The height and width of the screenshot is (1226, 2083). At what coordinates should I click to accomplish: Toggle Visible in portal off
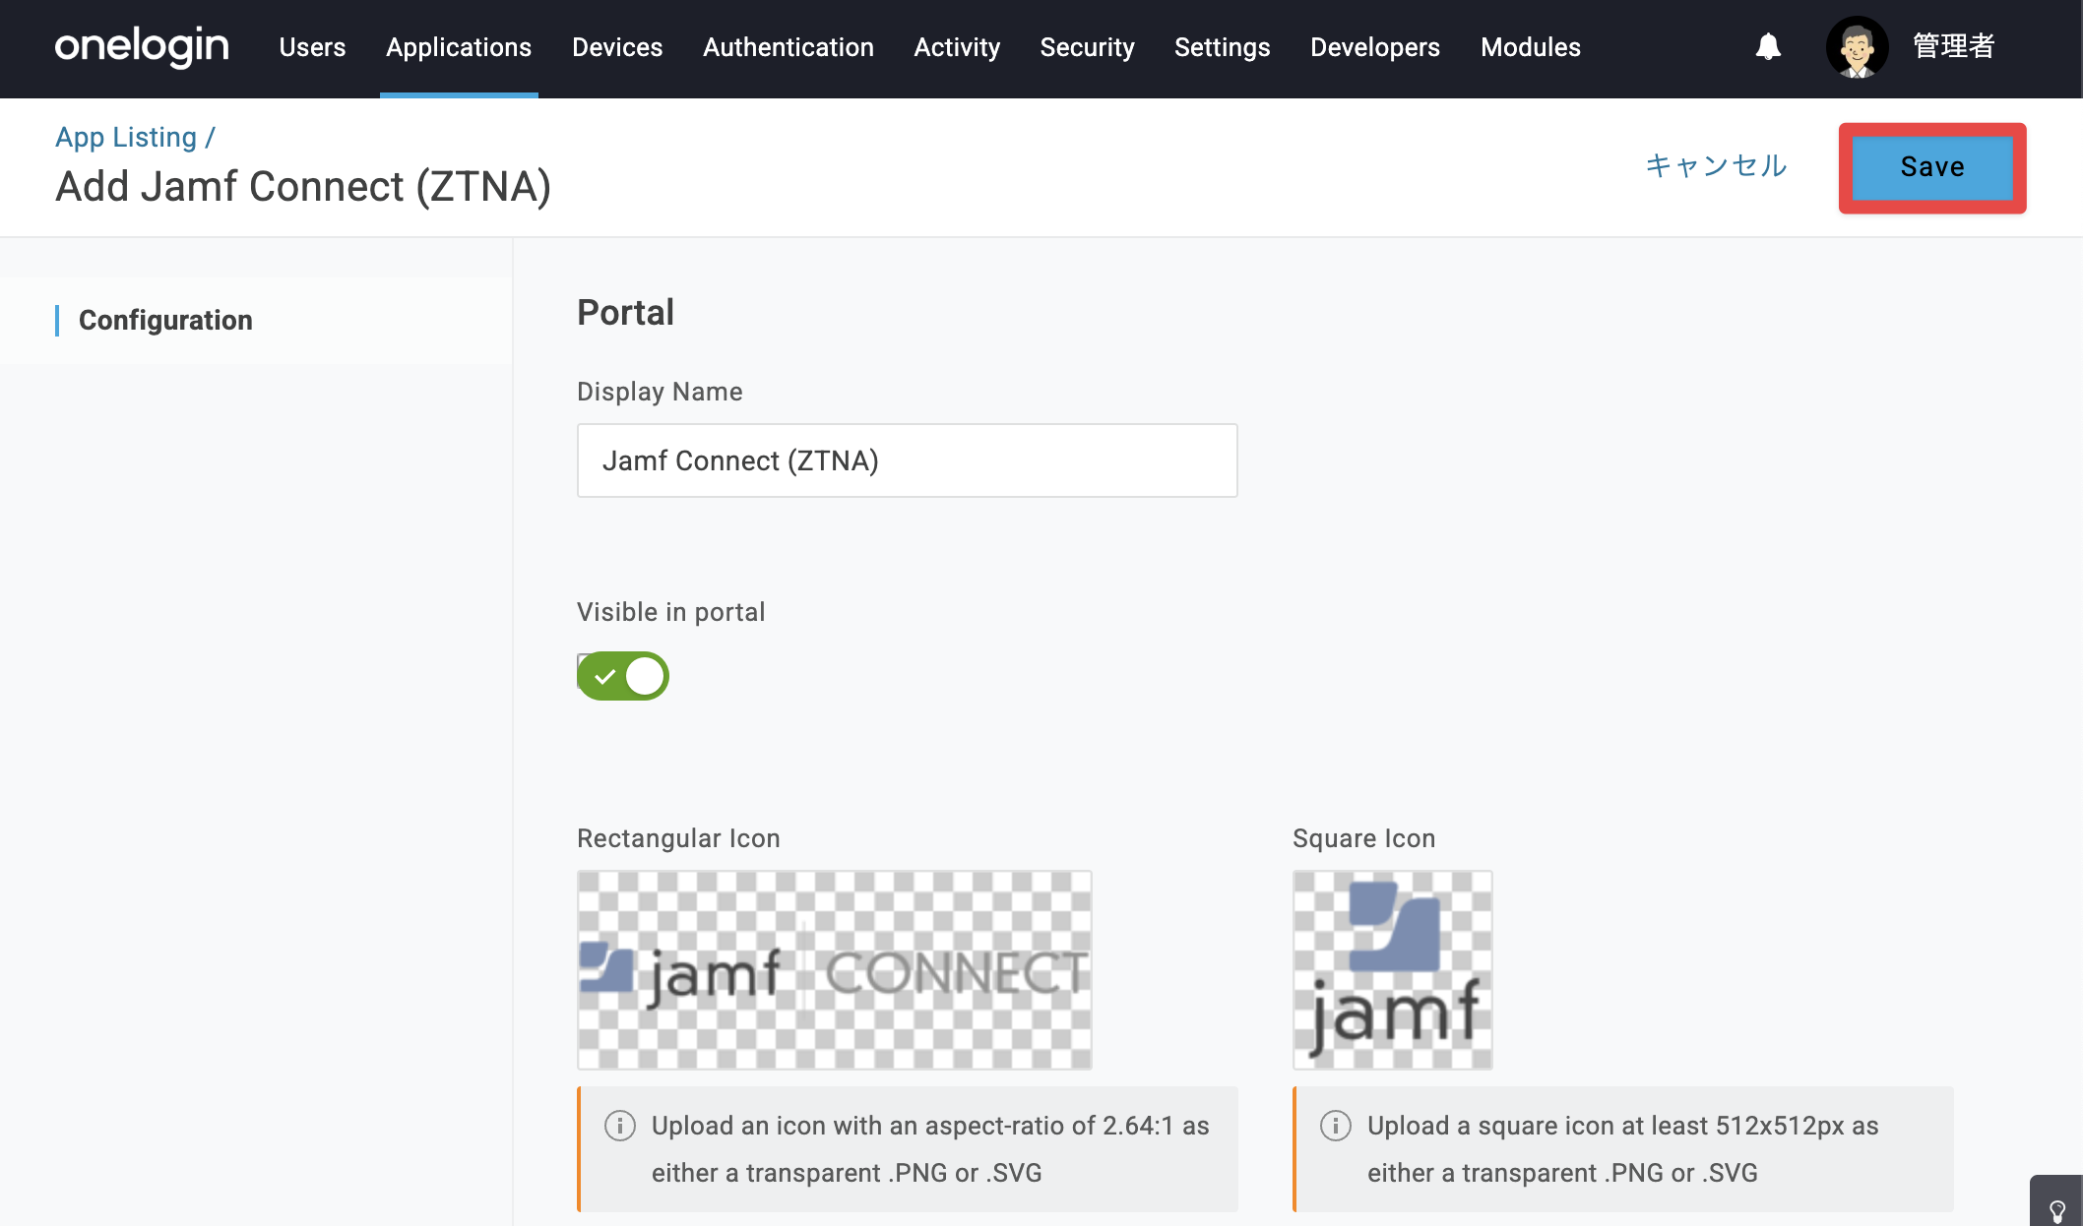tap(623, 676)
